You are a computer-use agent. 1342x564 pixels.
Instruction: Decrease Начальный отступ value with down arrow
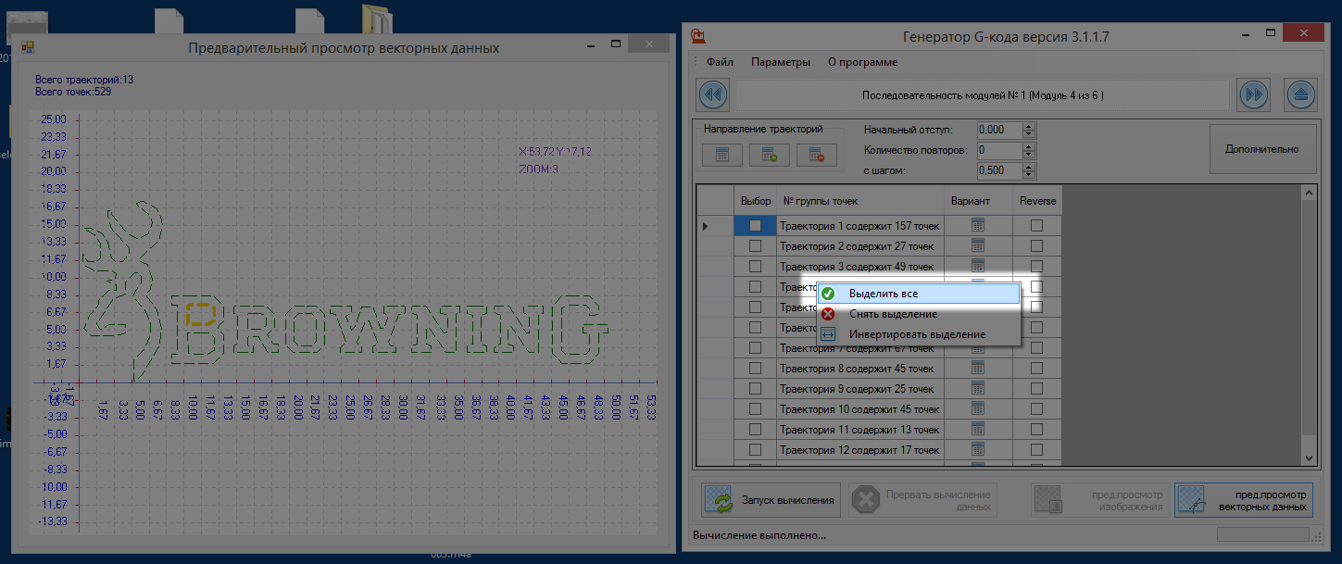(1028, 133)
